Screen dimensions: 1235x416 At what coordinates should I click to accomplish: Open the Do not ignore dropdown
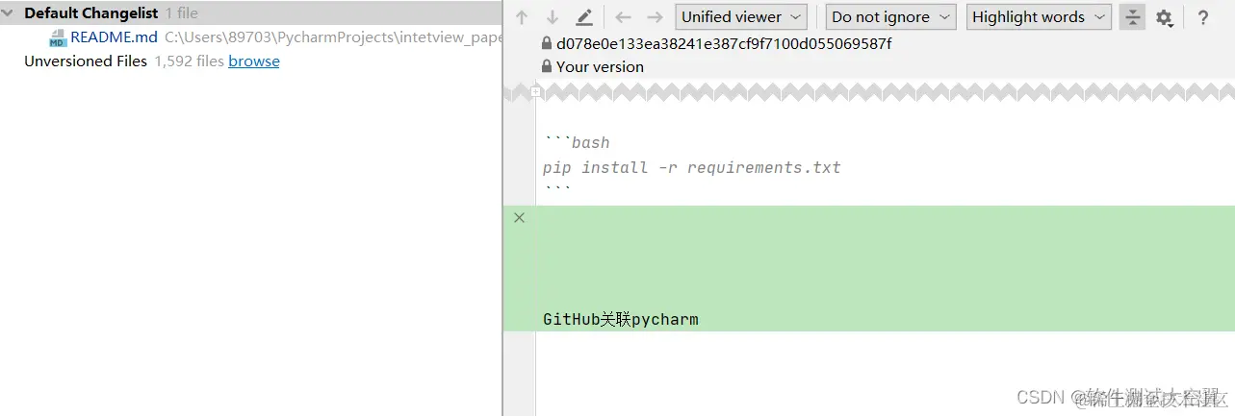[890, 17]
